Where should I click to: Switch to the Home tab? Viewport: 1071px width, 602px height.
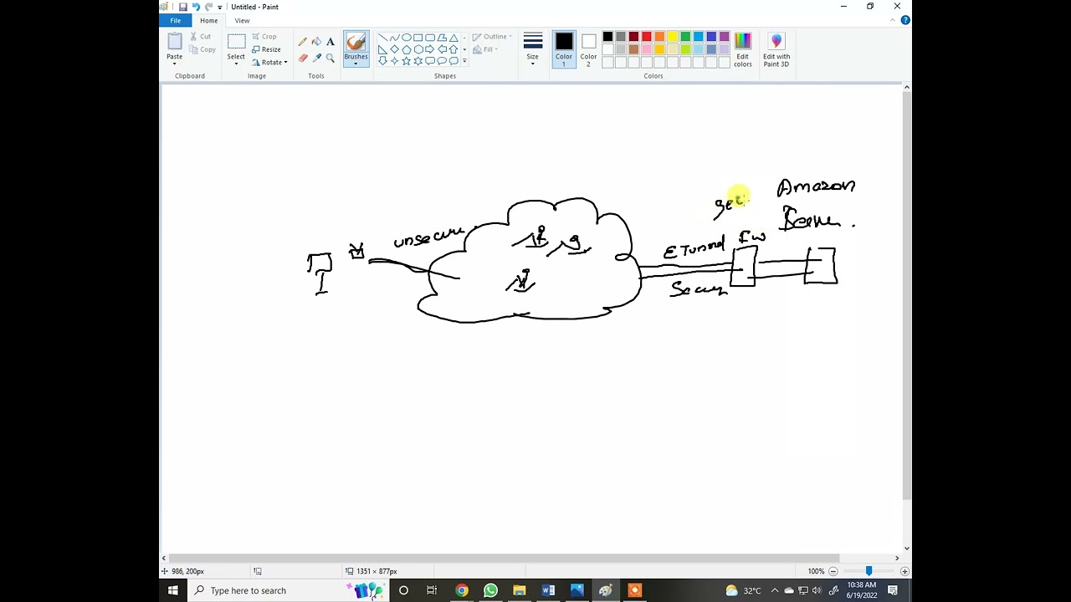pos(208,20)
